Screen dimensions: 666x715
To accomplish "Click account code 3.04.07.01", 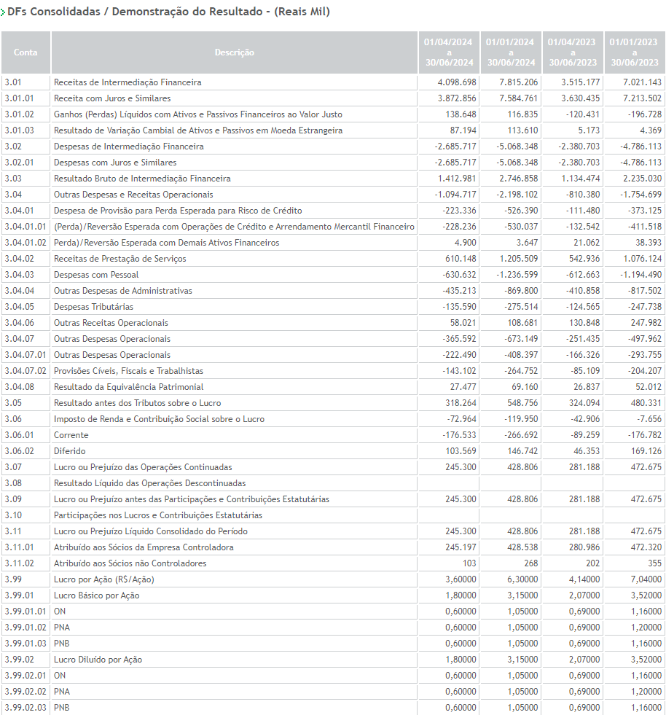I will [25, 355].
